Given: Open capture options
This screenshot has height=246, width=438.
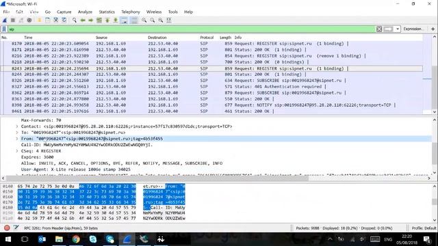Looking at the screenshot, I should click(x=29, y=20).
